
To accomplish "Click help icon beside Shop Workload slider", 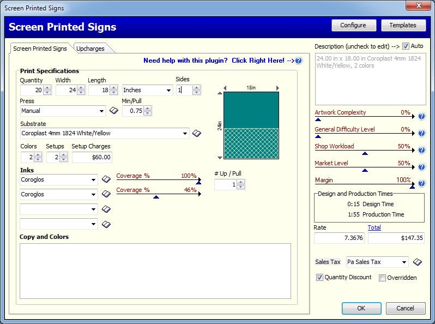I will [421, 150].
